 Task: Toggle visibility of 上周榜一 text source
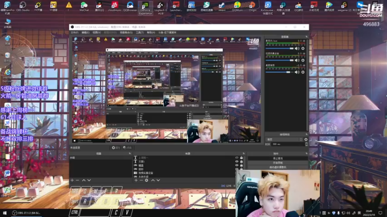[237, 158]
